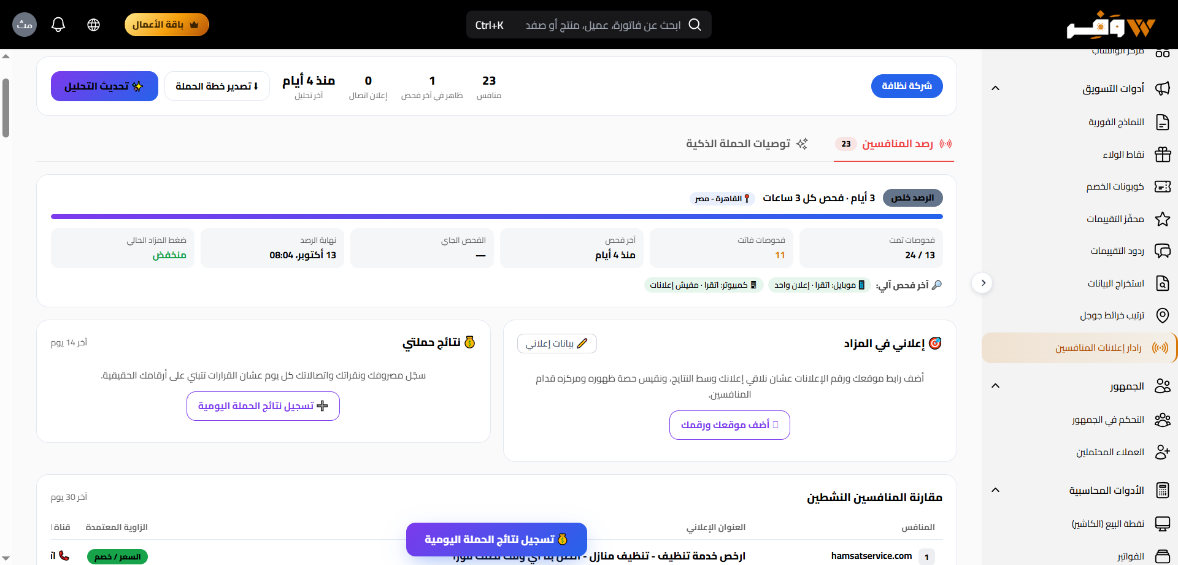Open العملاء المحتملين add-user icon
The width and height of the screenshot is (1178, 565).
click(1163, 452)
